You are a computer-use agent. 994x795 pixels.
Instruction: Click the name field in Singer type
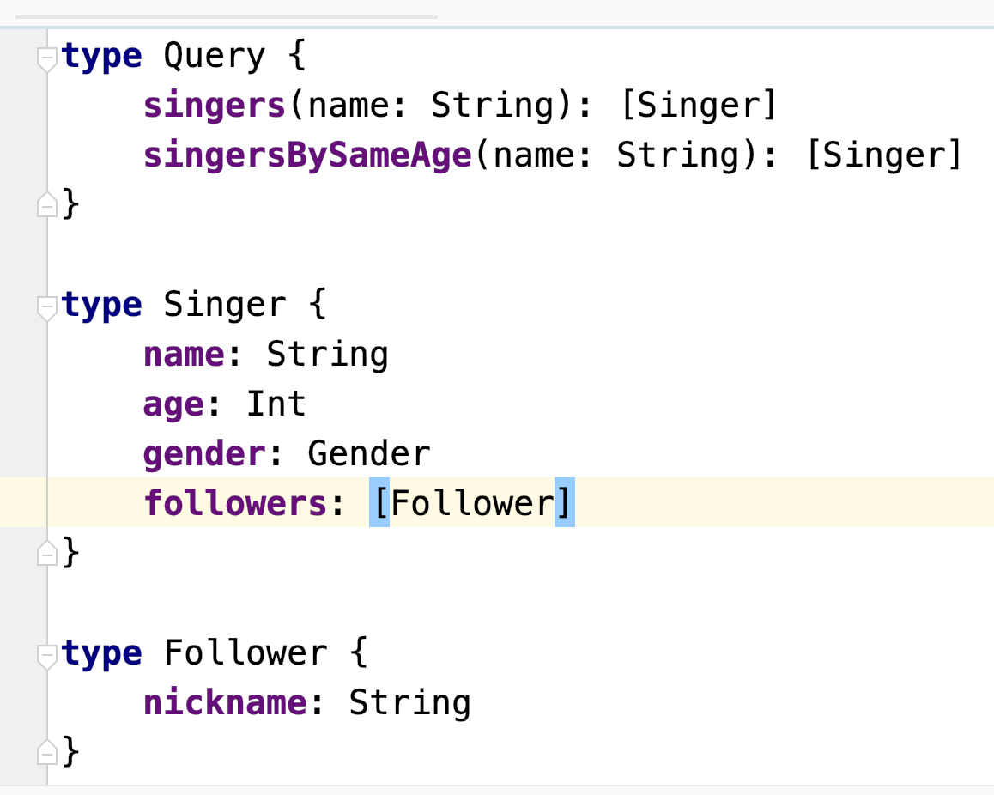[184, 355]
